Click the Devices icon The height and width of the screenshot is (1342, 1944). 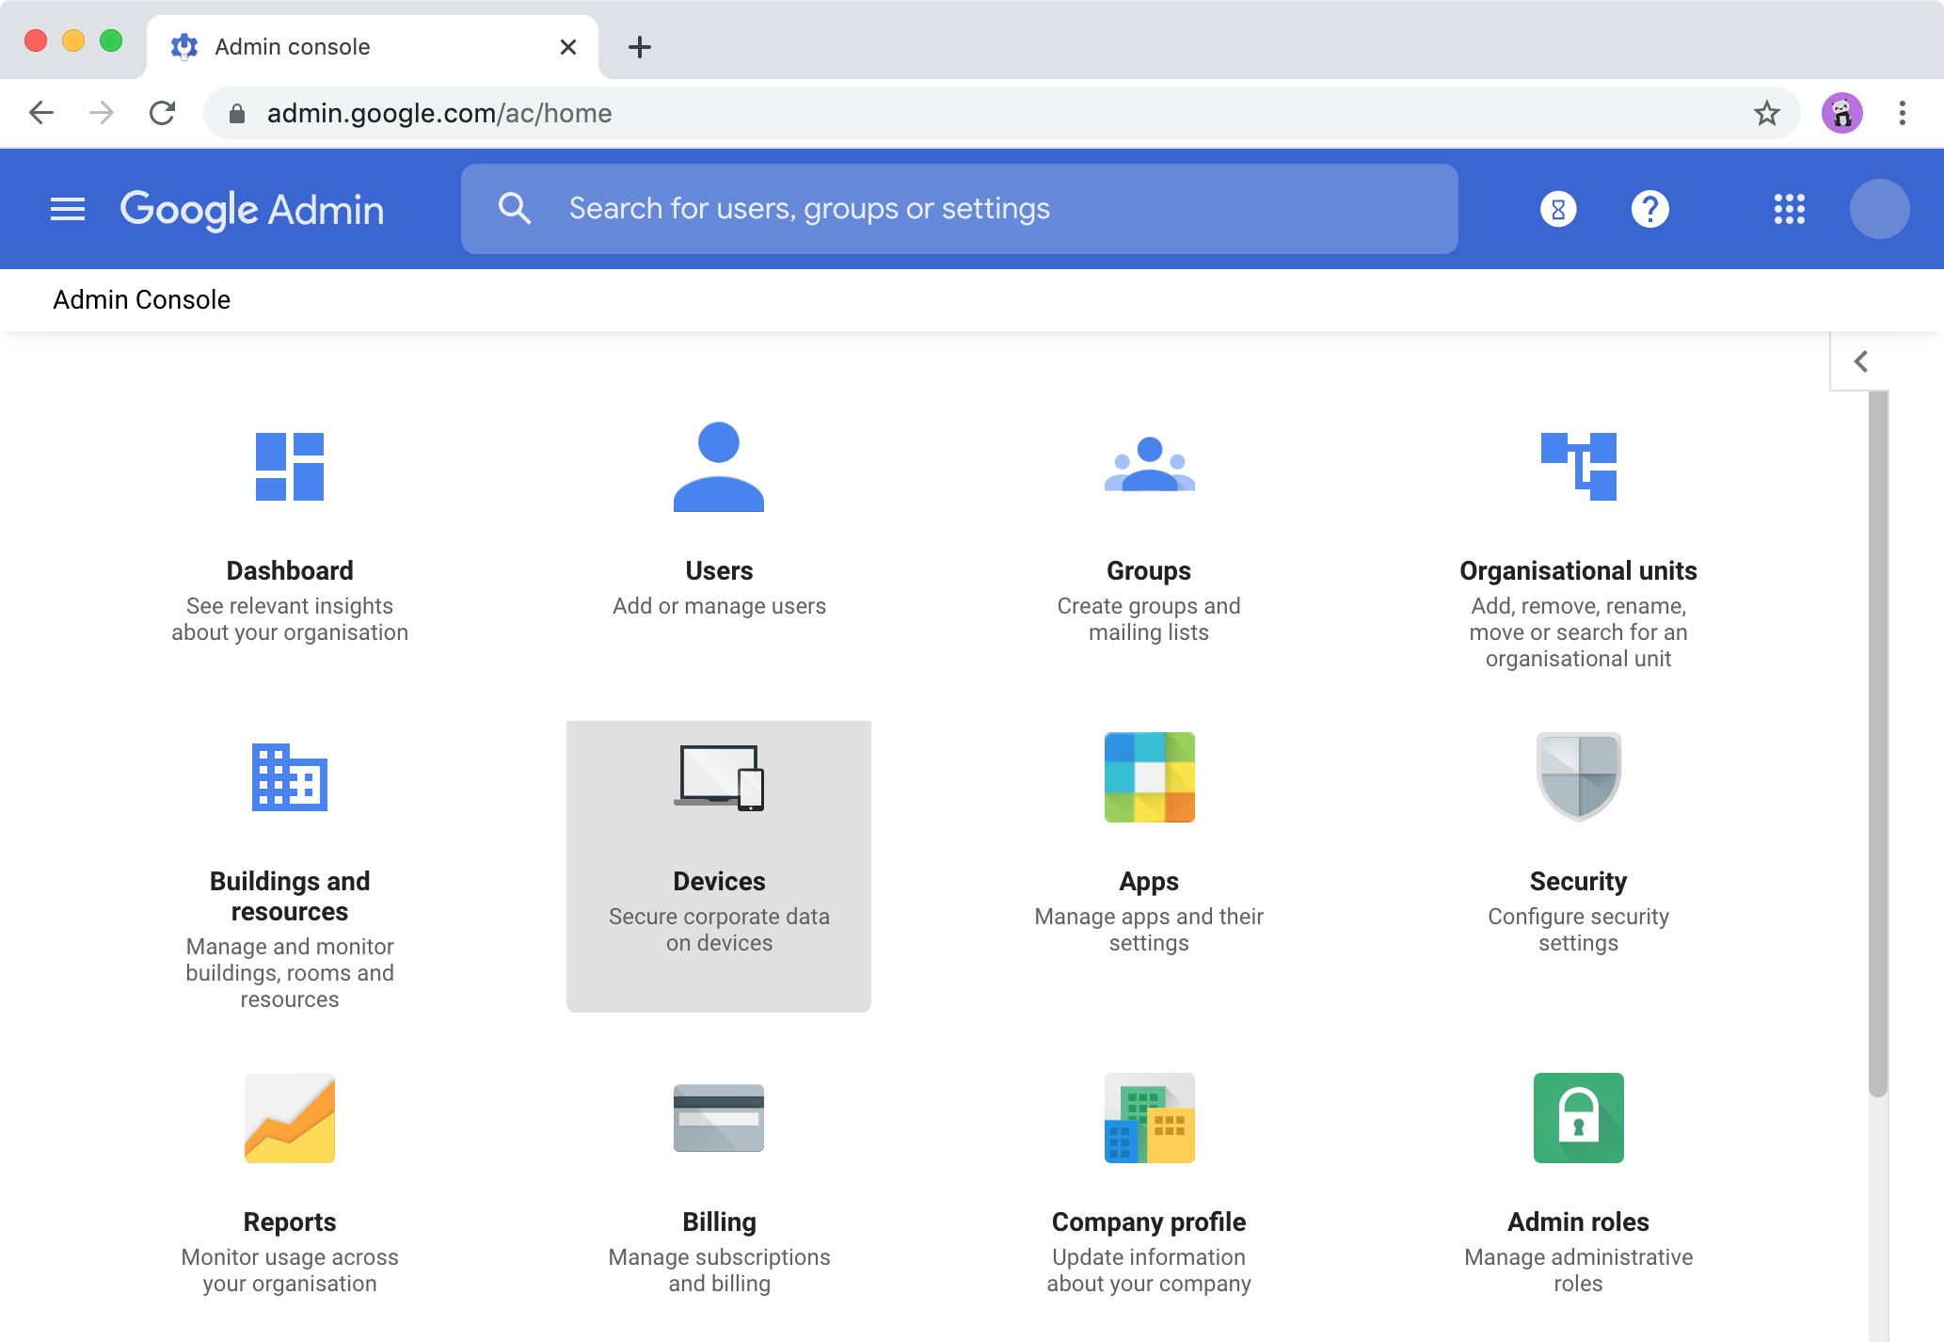coord(718,777)
